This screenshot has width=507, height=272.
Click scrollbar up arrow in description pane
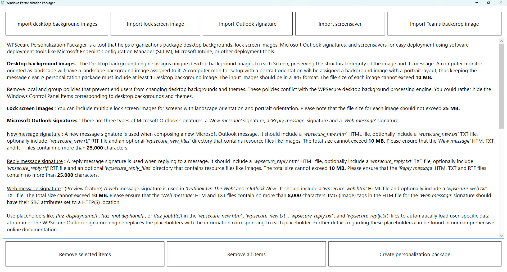(501, 41)
